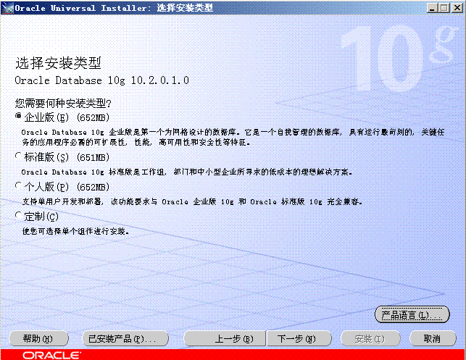This screenshot has height=360, width=466.
Task: Click the 个人版 description about 支持单用户开发
Action: pyautogui.click(x=192, y=201)
